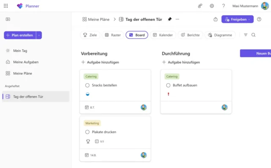Mark Plakate drucken as complete

(87, 132)
